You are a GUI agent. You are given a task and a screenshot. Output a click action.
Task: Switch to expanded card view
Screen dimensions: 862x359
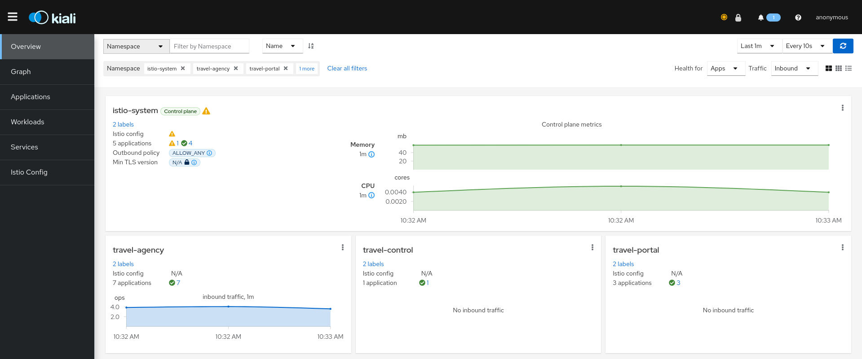828,68
